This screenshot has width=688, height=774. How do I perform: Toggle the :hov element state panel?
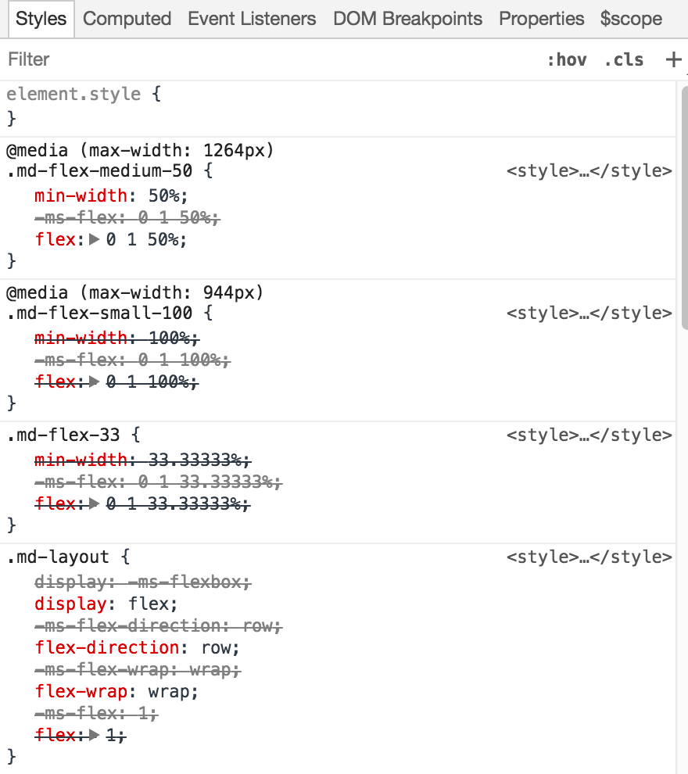(x=567, y=59)
